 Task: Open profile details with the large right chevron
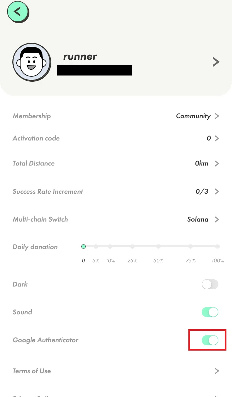[x=216, y=62]
